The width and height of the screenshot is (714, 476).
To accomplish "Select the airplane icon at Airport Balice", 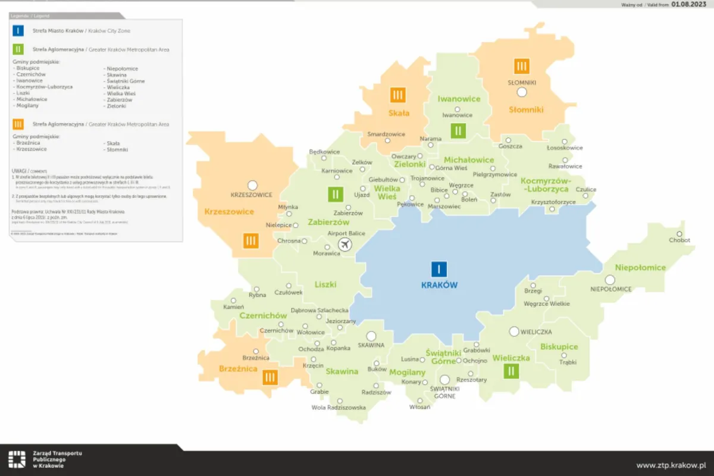I will point(345,245).
